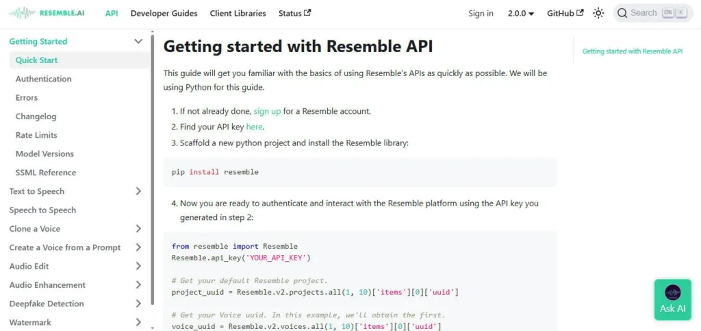Screen dimensions: 701x331
Task: Click the Text to Speech label
Action: (37, 191)
